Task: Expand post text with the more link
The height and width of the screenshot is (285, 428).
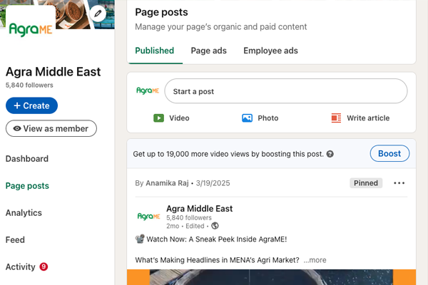Action: [x=315, y=260]
